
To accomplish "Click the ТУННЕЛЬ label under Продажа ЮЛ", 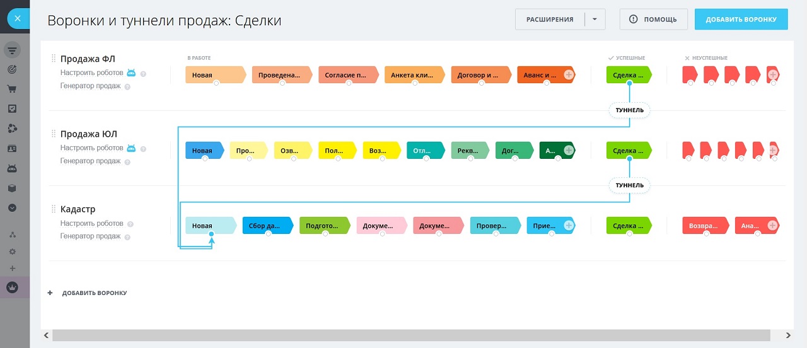I will (x=629, y=185).
